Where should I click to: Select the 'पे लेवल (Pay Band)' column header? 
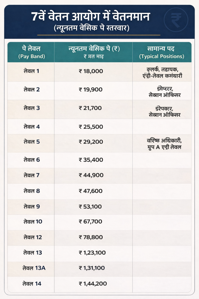click(31, 52)
